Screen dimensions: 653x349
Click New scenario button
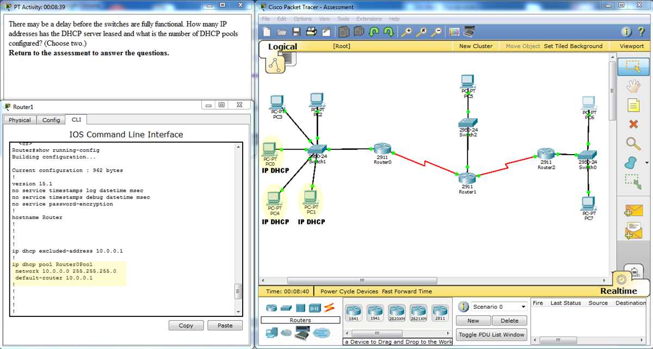click(x=473, y=321)
